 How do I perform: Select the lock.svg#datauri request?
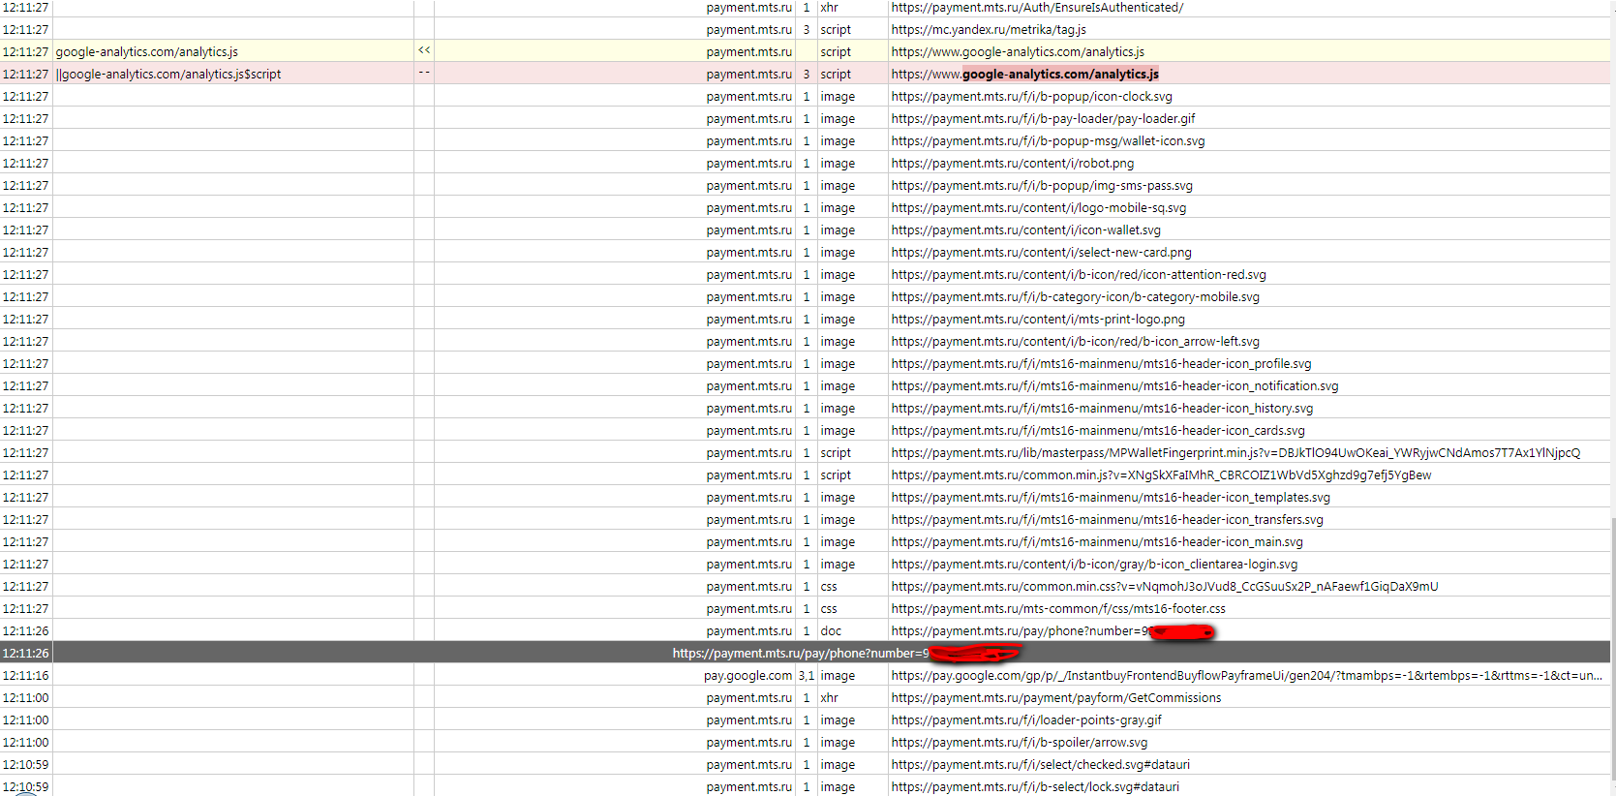(1035, 787)
